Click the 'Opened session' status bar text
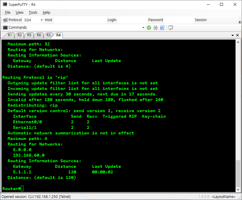This screenshot has height=200, width=242. point(36,196)
